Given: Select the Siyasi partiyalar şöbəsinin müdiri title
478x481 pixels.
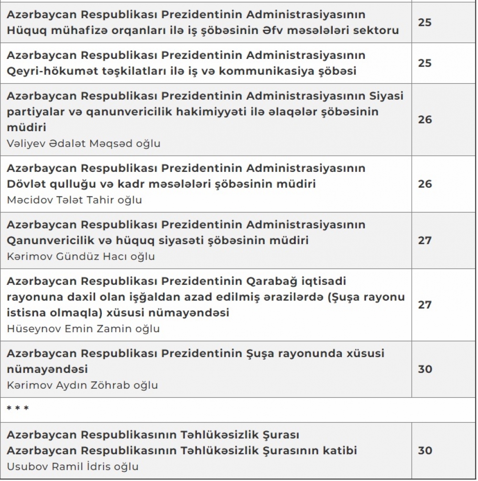Looking at the screenshot, I should pyautogui.click(x=205, y=112).
